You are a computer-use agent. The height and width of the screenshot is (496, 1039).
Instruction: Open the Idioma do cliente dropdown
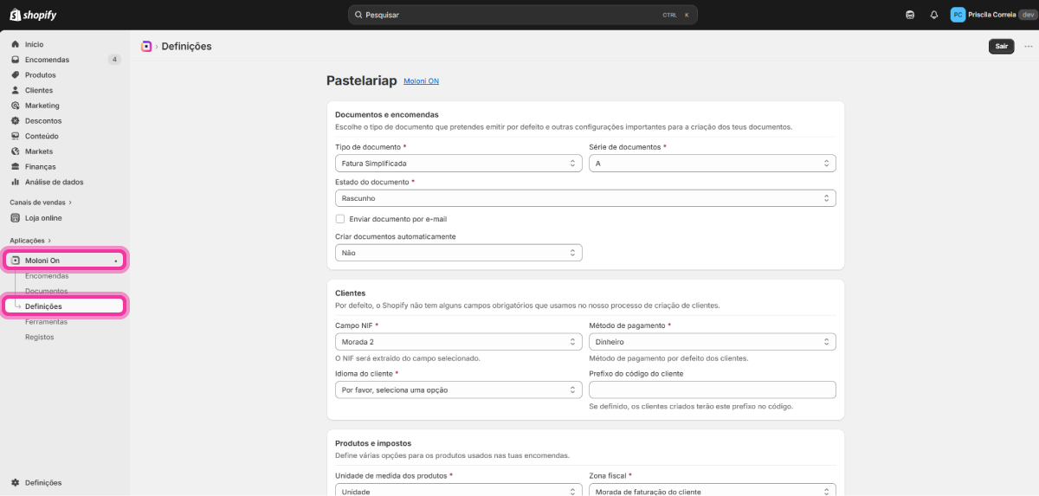(459, 390)
